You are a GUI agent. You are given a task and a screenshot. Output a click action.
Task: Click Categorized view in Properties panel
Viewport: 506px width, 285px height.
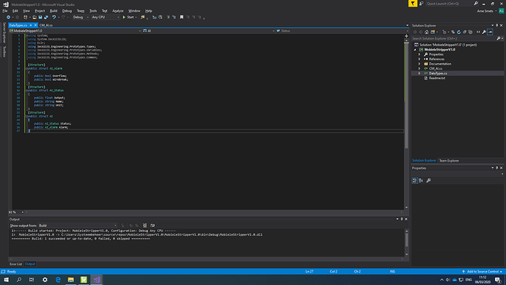(x=414, y=181)
